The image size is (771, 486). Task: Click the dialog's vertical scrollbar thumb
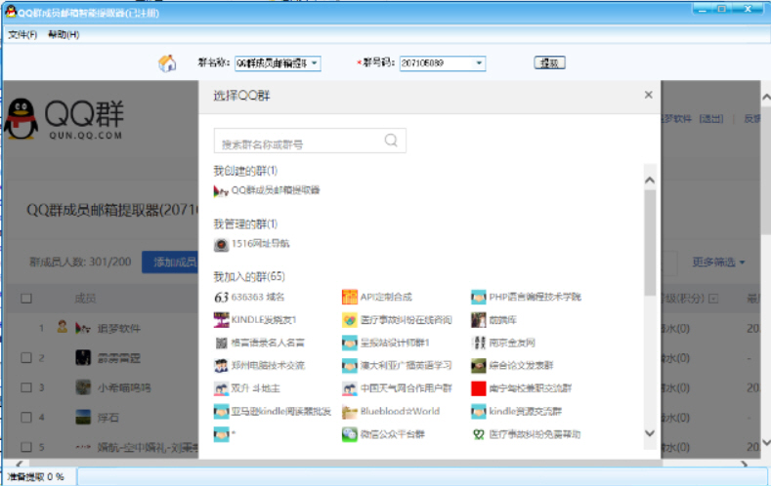click(650, 242)
